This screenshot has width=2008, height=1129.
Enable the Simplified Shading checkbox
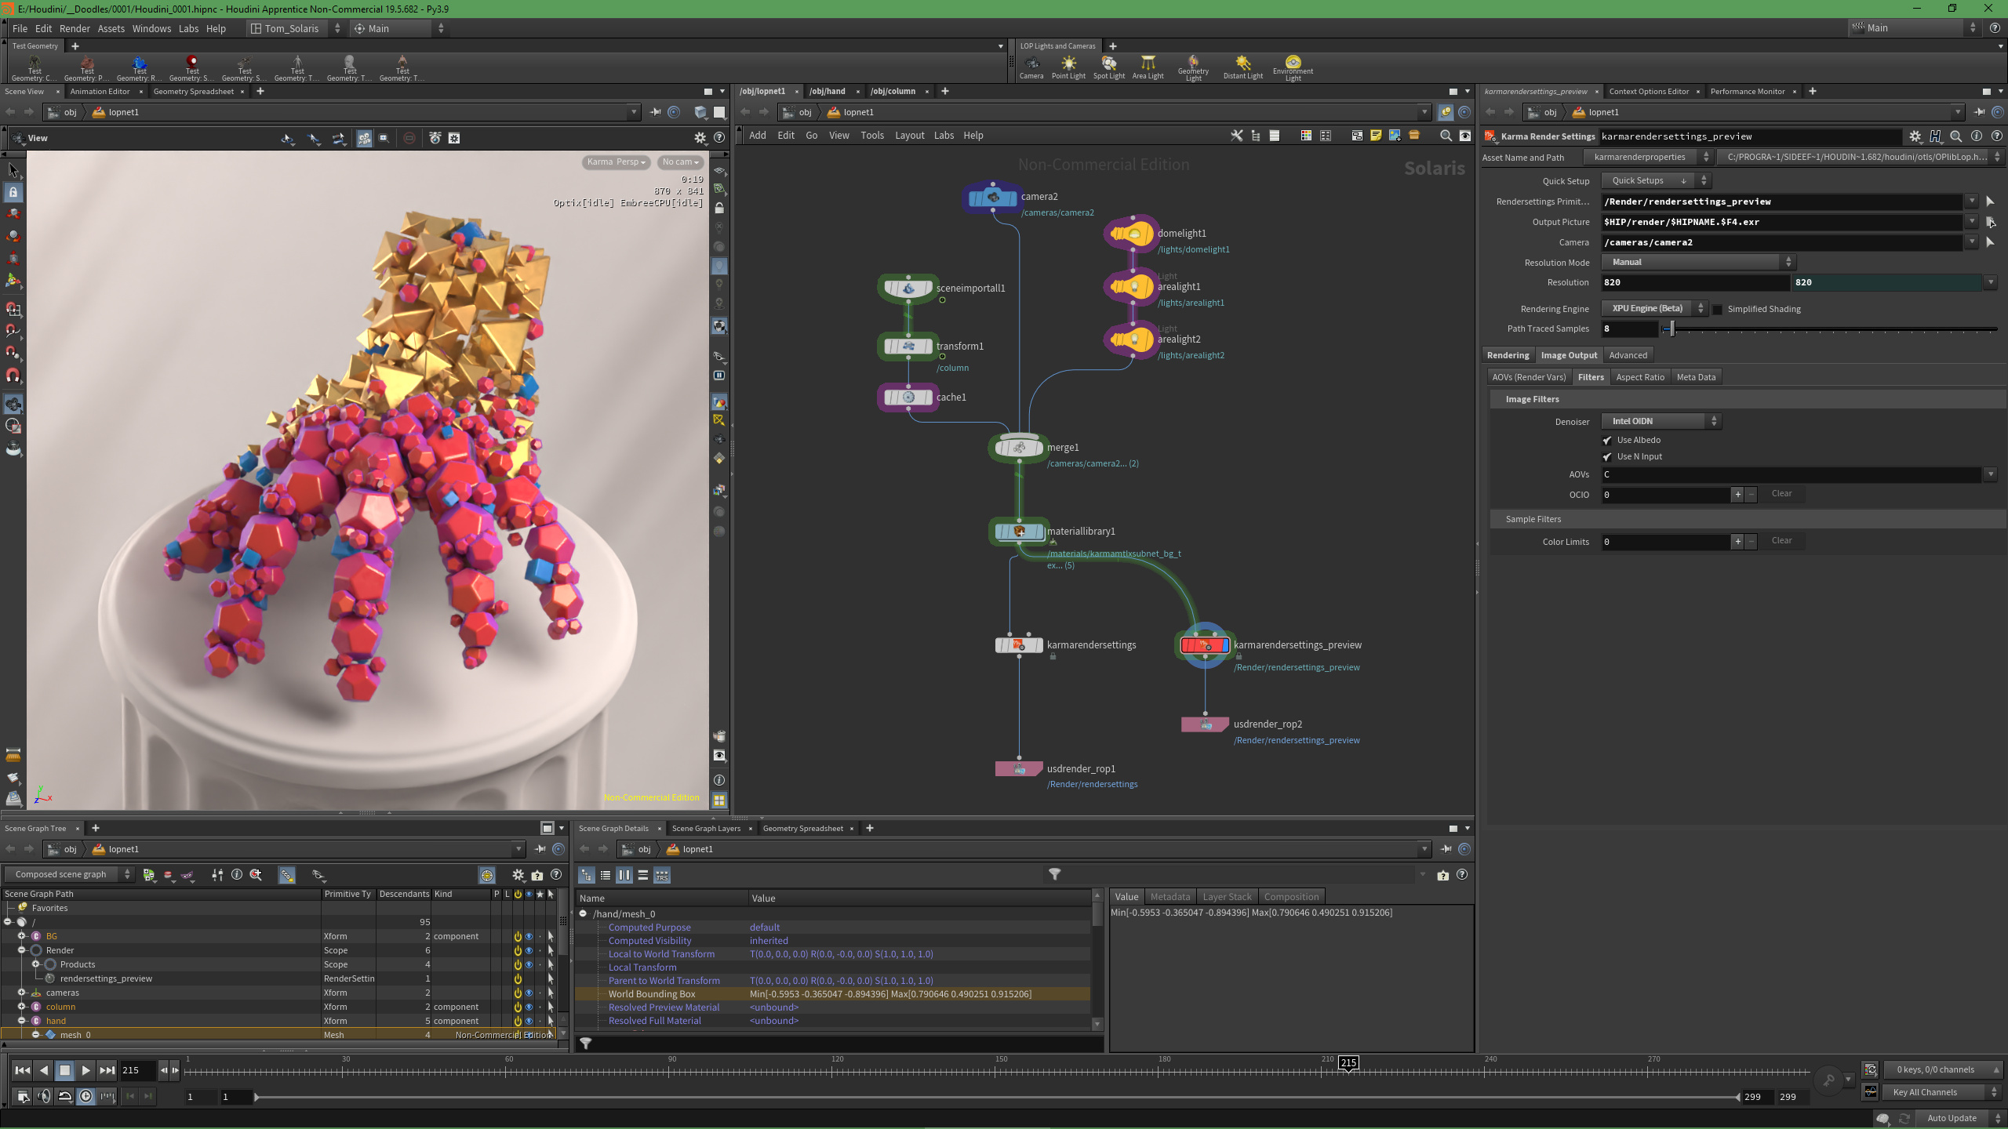(1717, 310)
